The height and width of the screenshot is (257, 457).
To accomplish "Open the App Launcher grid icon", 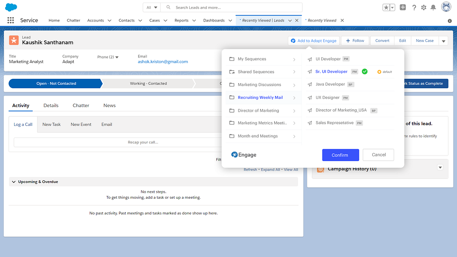I will [10, 20].
